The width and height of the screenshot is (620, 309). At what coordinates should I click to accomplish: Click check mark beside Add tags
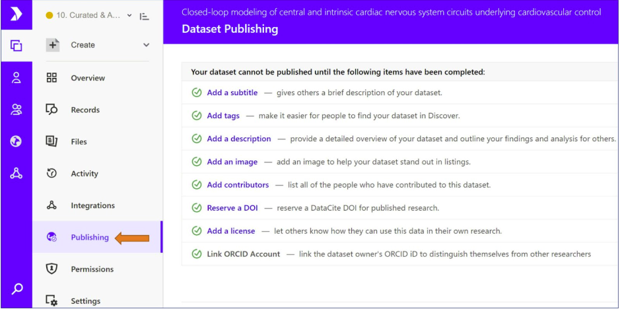pos(197,116)
